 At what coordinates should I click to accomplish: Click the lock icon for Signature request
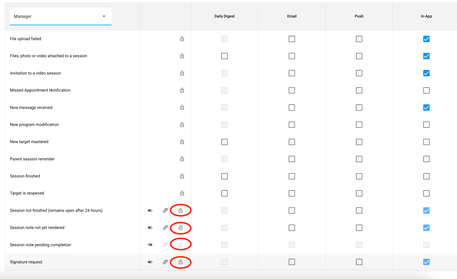pos(181,262)
